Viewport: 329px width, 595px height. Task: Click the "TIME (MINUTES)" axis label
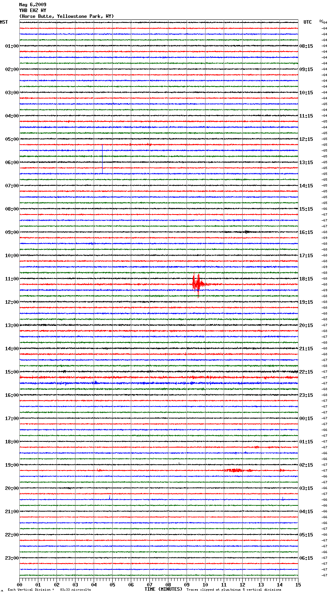[163, 589]
